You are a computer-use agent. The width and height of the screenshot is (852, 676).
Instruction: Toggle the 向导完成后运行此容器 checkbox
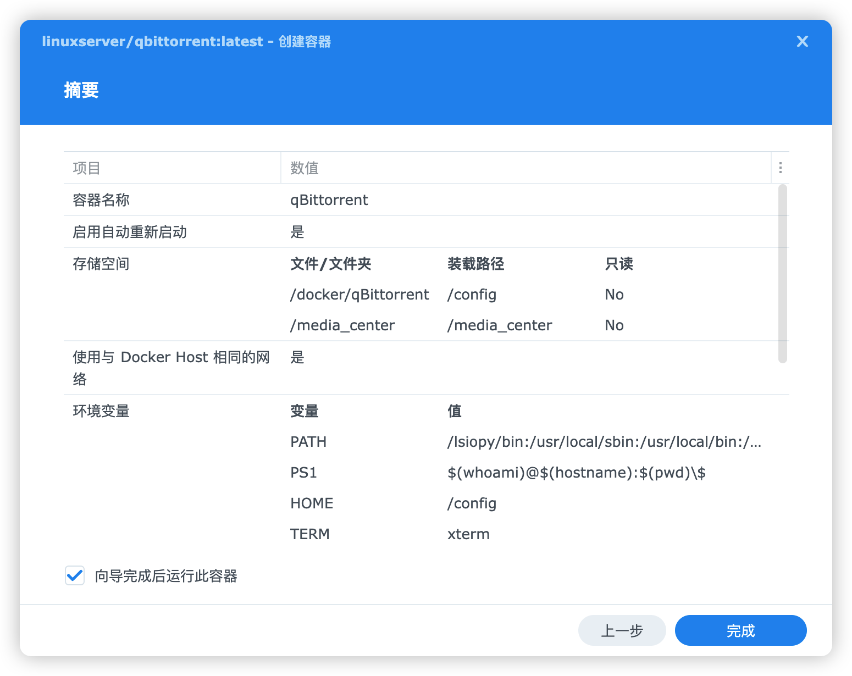click(75, 575)
